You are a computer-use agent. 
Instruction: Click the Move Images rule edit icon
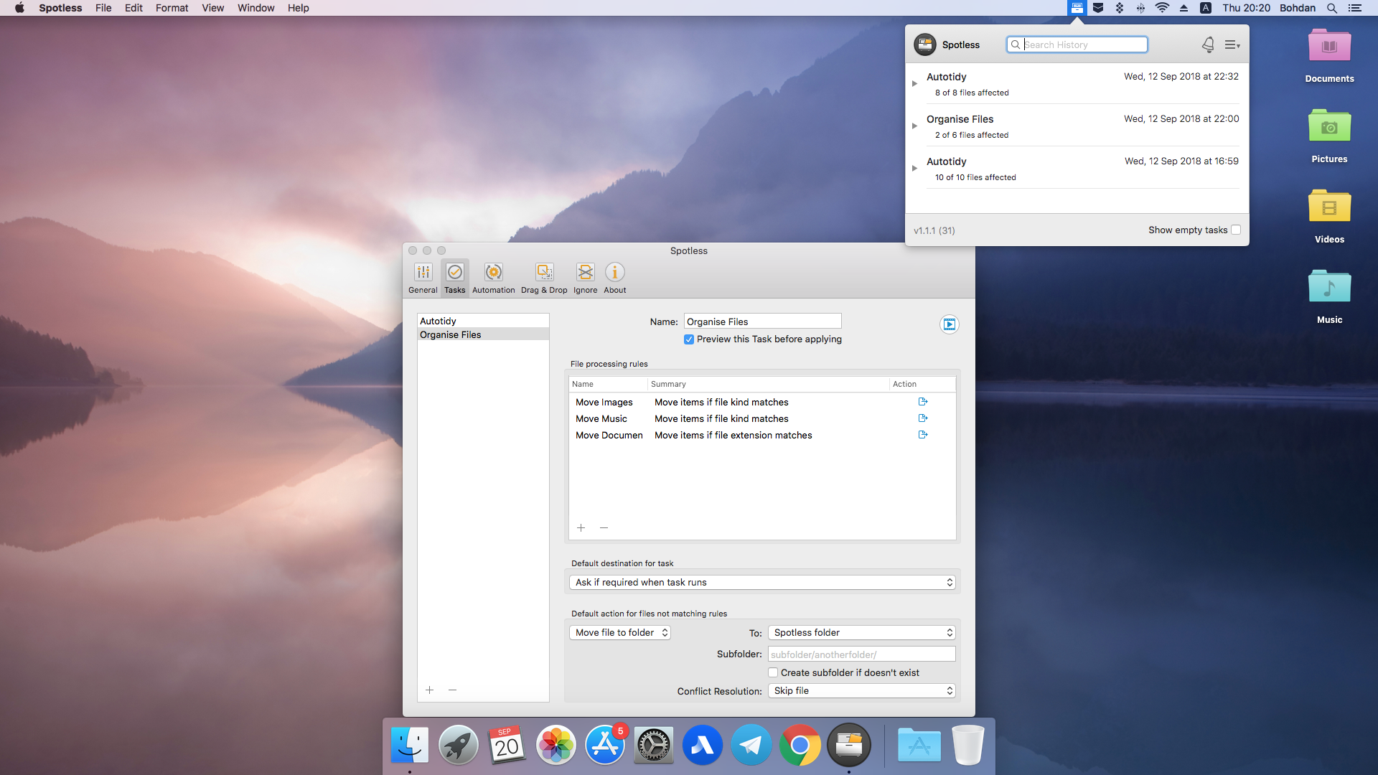click(x=923, y=402)
